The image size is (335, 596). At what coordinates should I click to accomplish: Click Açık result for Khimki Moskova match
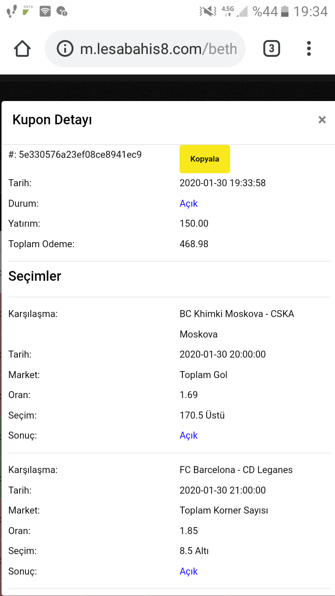point(188,435)
